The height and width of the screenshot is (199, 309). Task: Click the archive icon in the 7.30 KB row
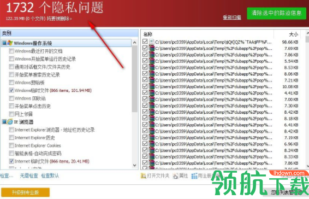(151, 106)
